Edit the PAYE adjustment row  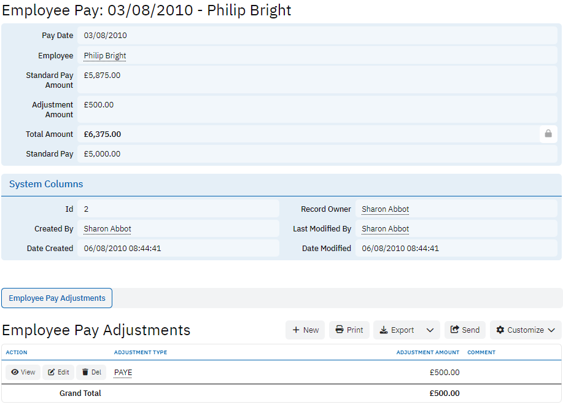58,372
